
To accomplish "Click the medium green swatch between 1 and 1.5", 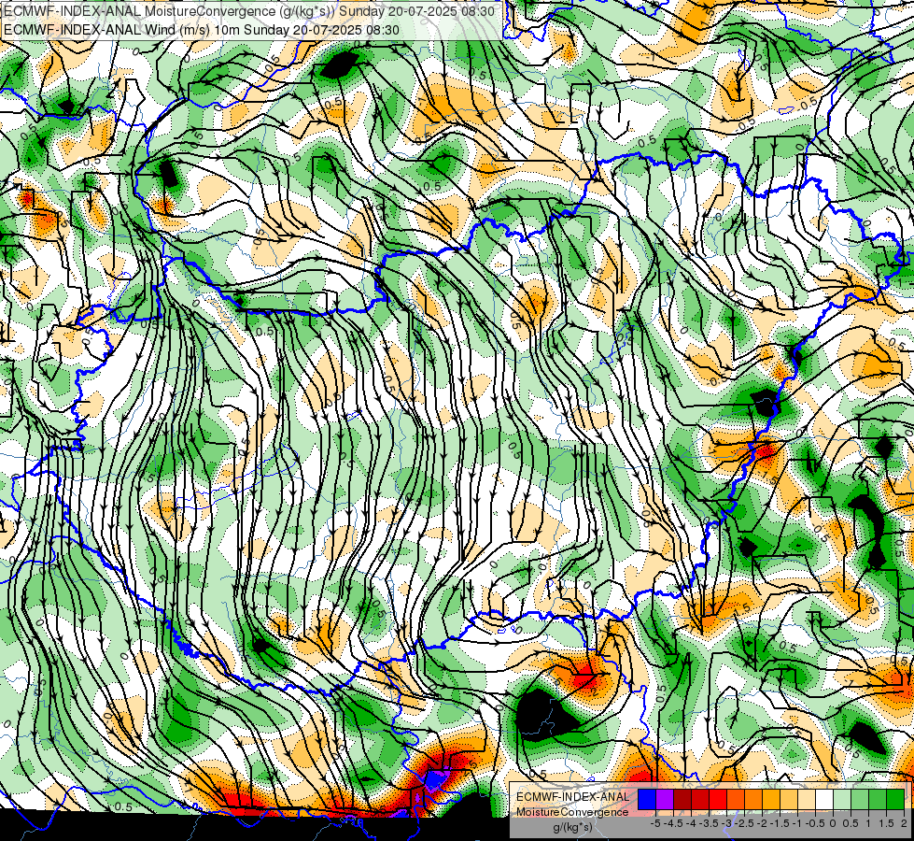I will click(x=878, y=800).
